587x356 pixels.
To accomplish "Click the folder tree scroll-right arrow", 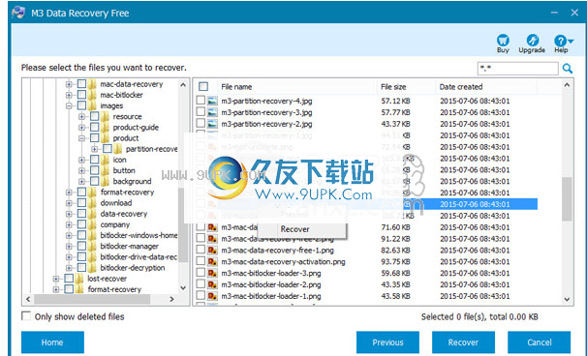I will 171,299.
